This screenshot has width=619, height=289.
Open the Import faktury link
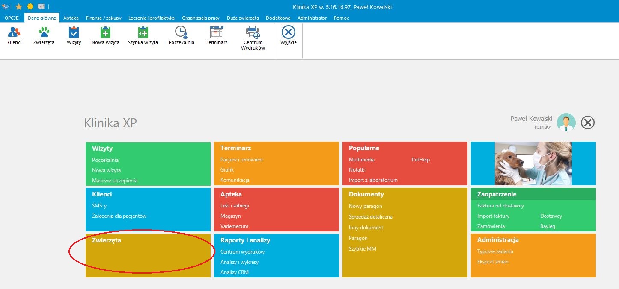pyautogui.click(x=493, y=216)
